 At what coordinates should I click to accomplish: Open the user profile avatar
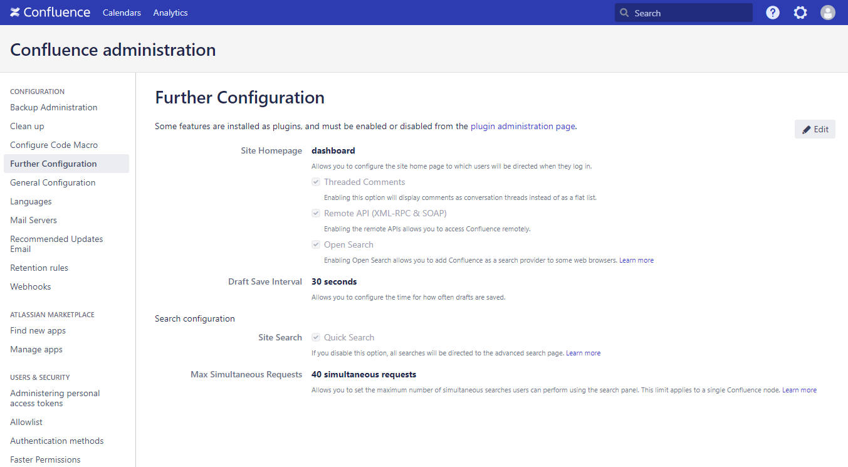coord(828,13)
